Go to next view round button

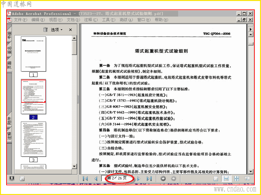tap(174, 178)
